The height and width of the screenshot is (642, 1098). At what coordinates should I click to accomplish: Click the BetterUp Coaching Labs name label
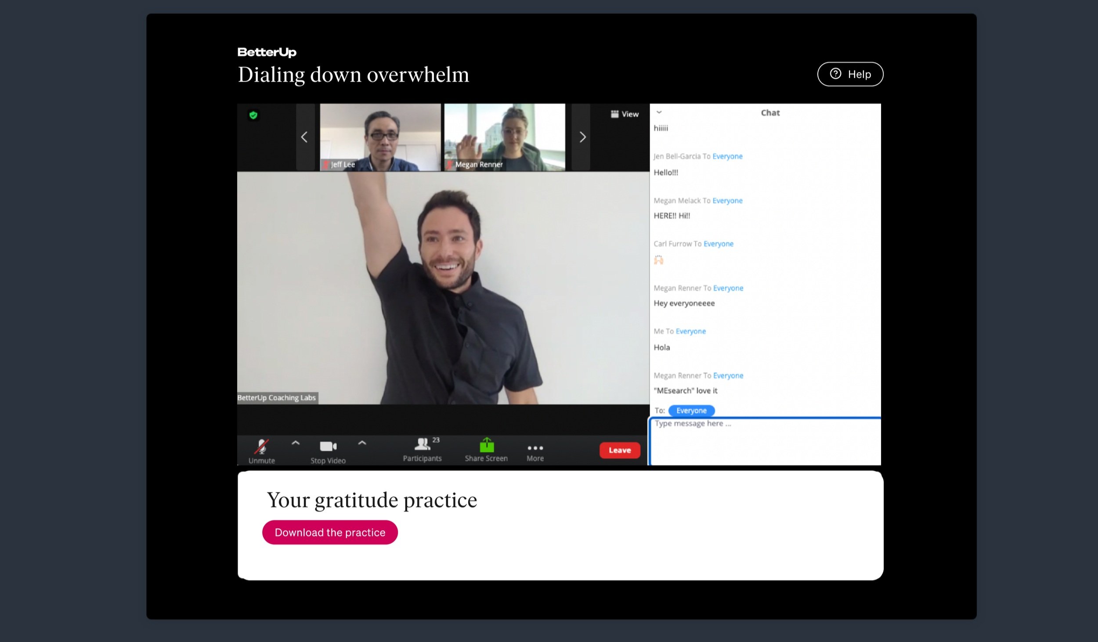pyautogui.click(x=277, y=398)
